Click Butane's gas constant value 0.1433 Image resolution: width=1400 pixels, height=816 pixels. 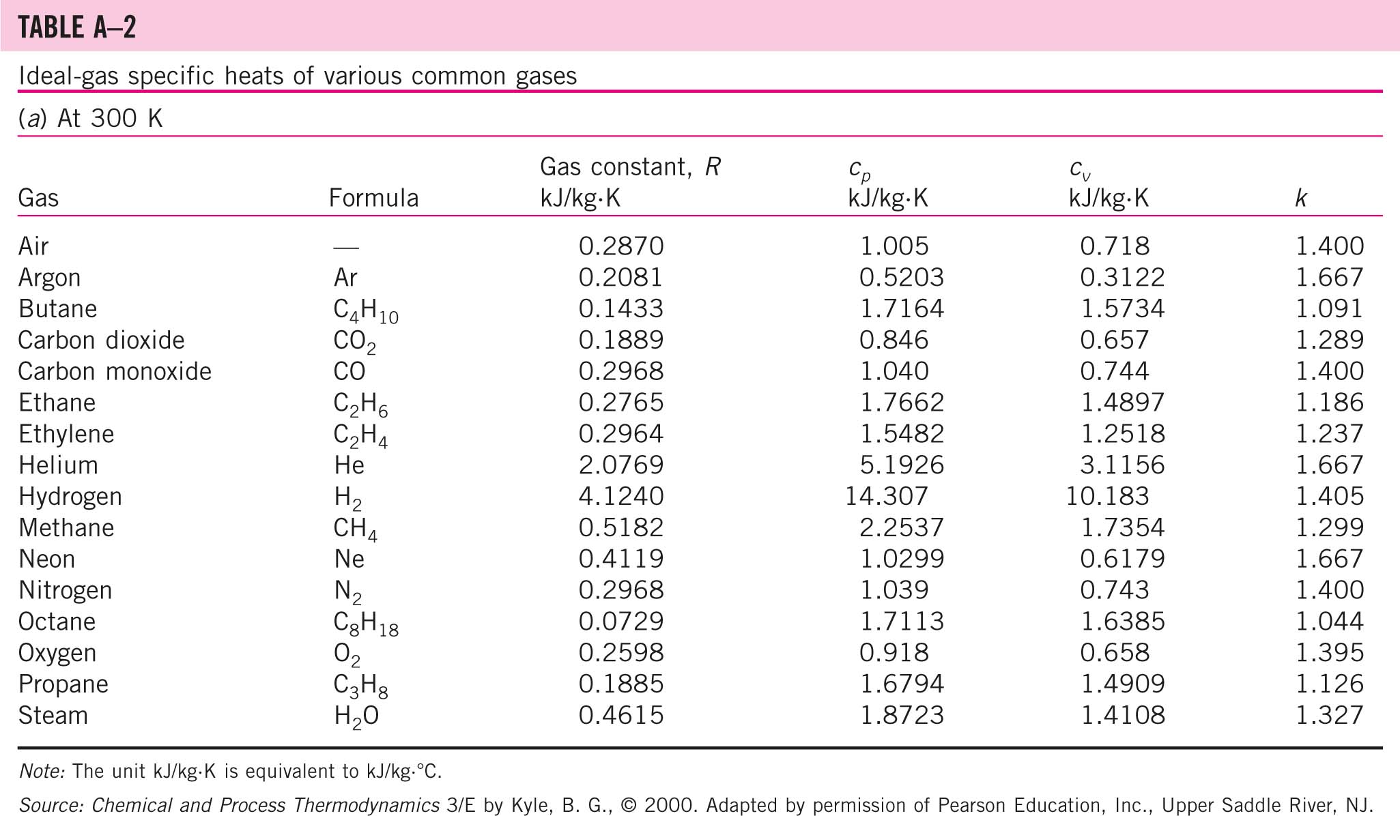tap(620, 309)
